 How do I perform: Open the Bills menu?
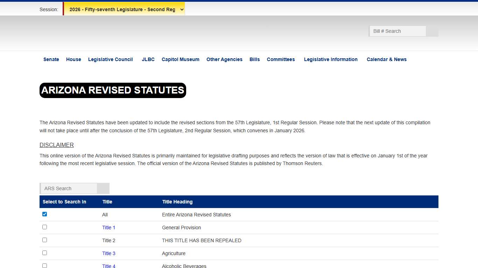point(254,59)
